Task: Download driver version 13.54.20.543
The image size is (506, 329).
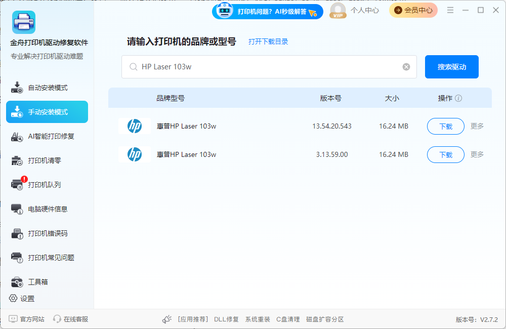Action: tap(446, 126)
